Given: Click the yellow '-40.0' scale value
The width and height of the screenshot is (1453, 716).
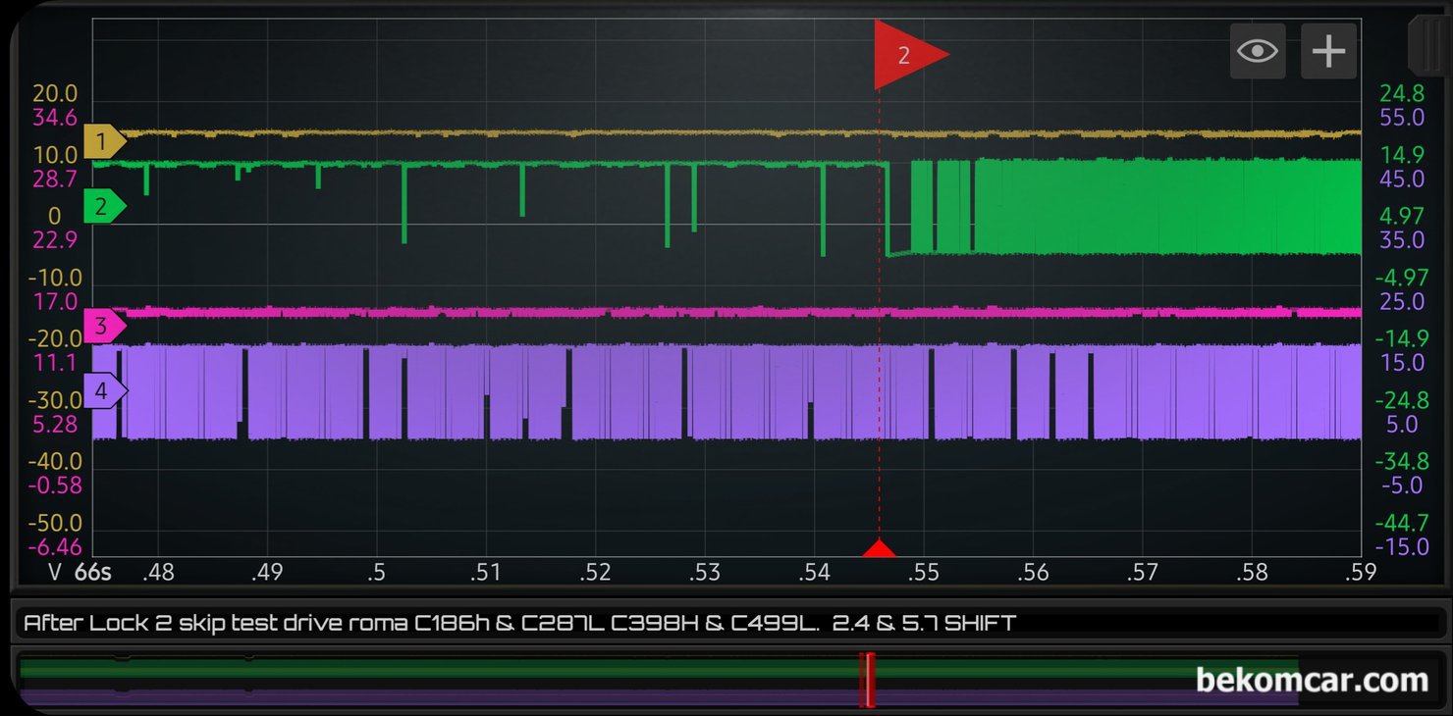Looking at the screenshot, I should (55, 462).
